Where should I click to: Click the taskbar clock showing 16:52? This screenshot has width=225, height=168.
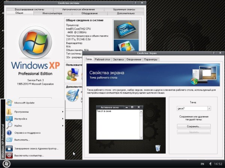click(217, 164)
